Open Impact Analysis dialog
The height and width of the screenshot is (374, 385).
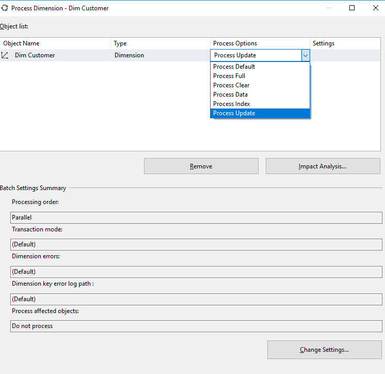click(323, 166)
